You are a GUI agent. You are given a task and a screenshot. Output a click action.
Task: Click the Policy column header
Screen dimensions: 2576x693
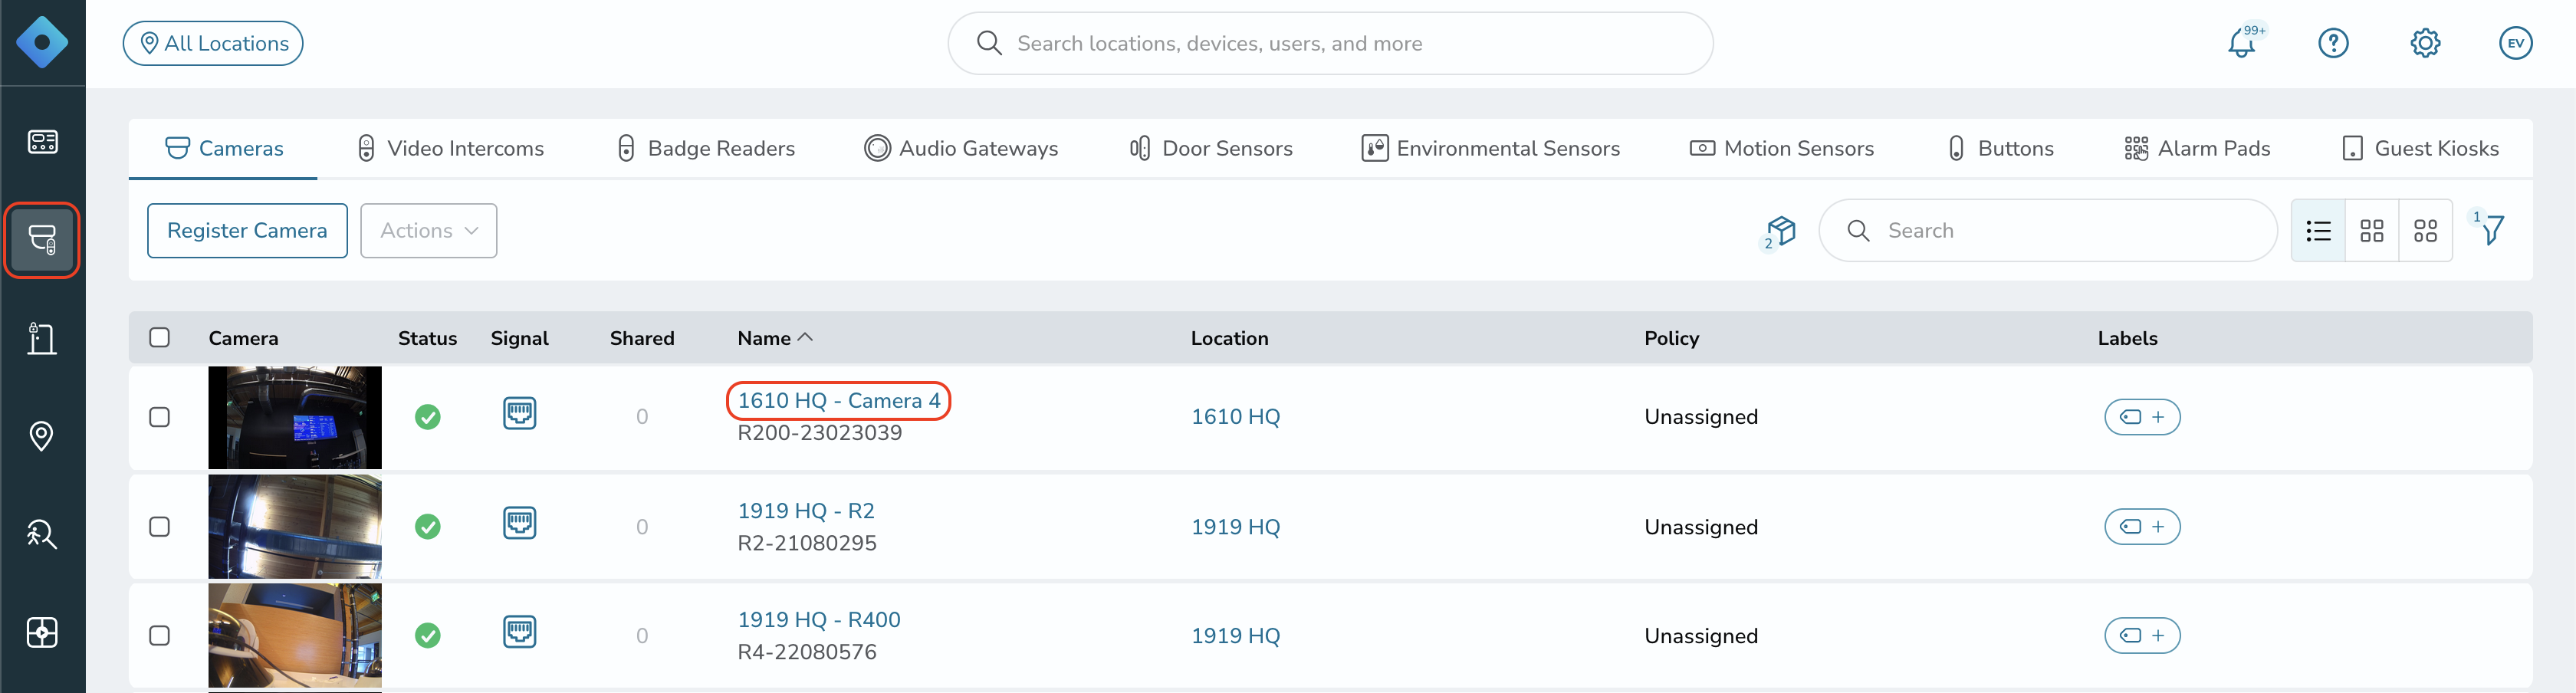click(1671, 338)
